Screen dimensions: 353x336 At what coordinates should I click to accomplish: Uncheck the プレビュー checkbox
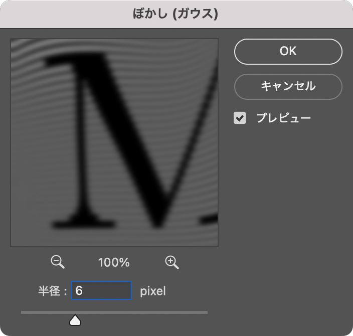tap(240, 118)
